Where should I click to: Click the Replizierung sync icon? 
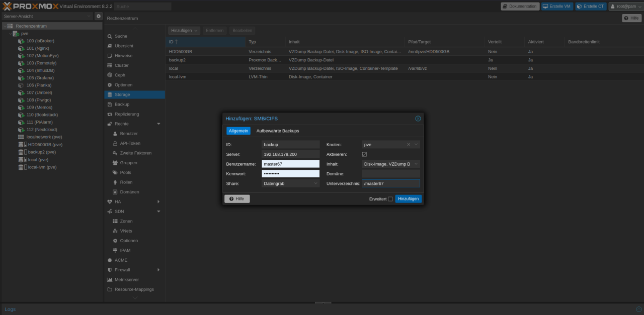coord(110,114)
